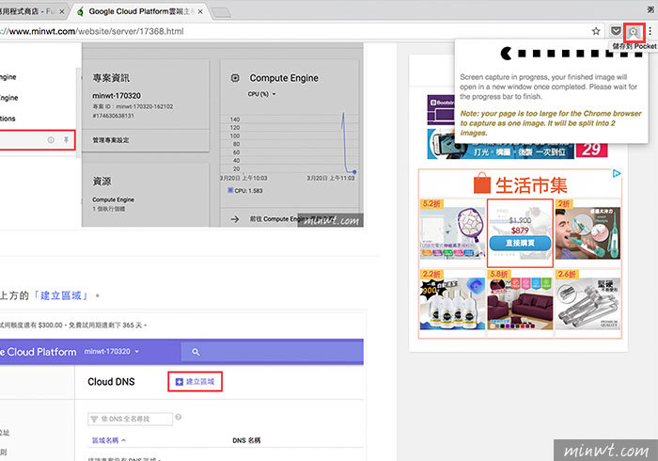
Task: Sort by 區域名稱 column header
Action: (109, 440)
